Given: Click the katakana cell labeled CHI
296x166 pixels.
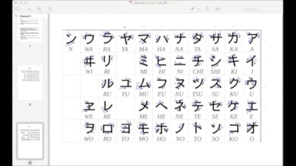Looking at the screenshot, I should 197,64.
